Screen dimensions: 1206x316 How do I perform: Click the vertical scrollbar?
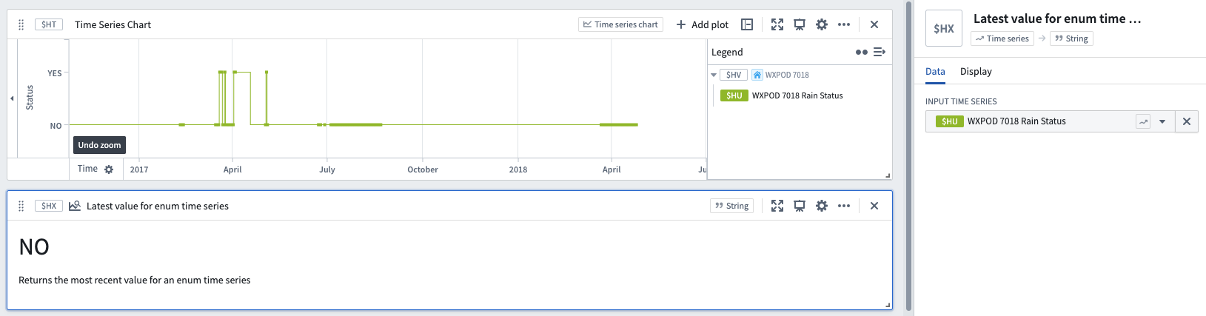[x=908, y=155]
